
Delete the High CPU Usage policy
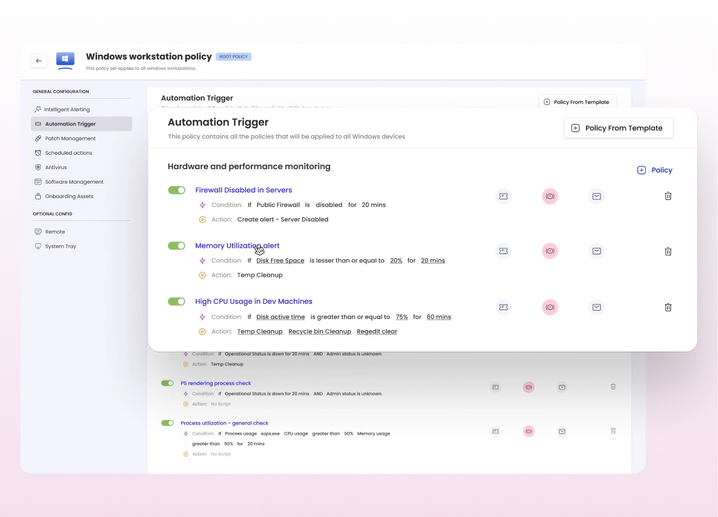(668, 308)
